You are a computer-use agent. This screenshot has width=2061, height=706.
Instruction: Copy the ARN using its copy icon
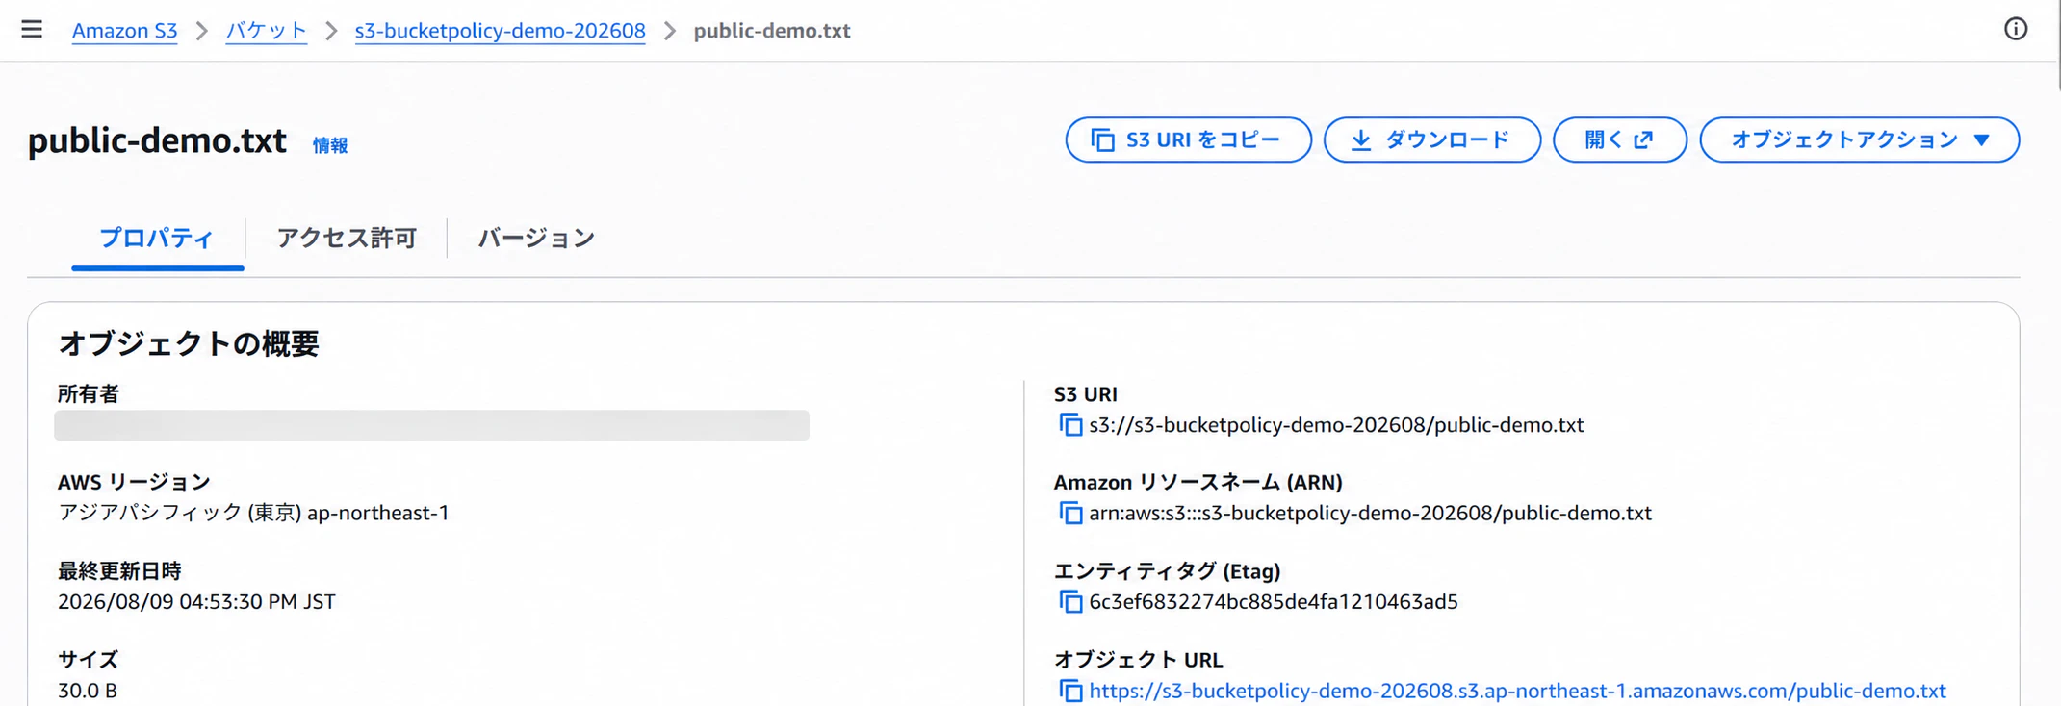coord(1069,514)
